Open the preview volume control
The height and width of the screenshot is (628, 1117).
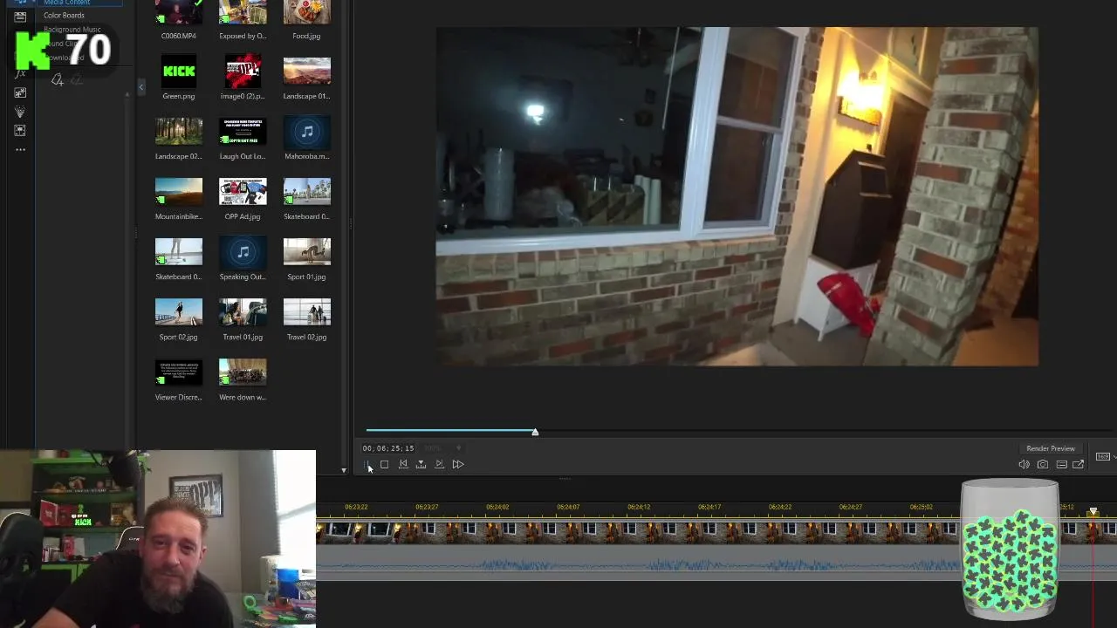tap(1024, 464)
